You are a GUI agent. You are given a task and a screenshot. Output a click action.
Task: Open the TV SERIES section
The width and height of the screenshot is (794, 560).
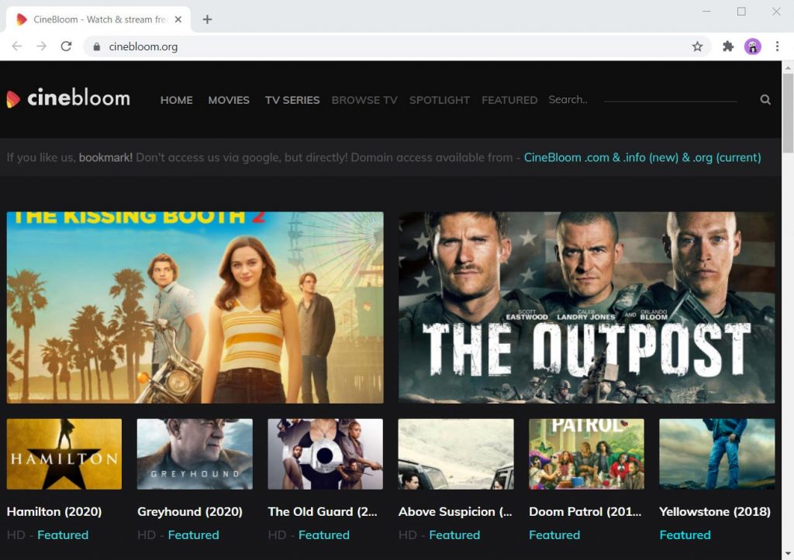pyautogui.click(x=292, y=100)
